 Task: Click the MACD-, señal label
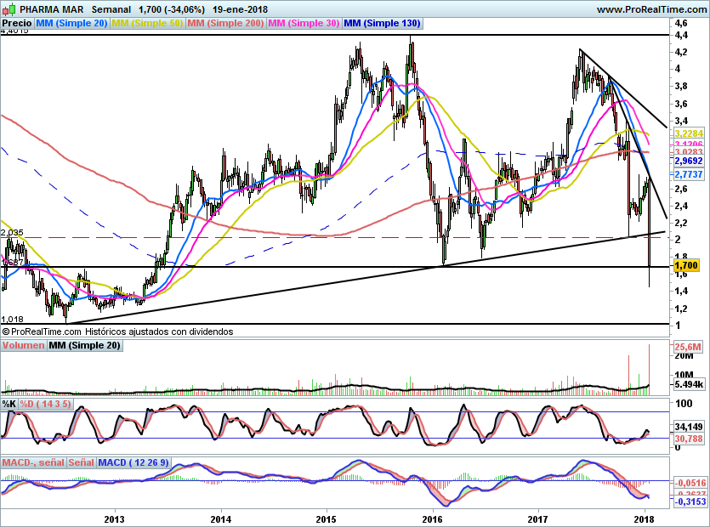point(34,462)
